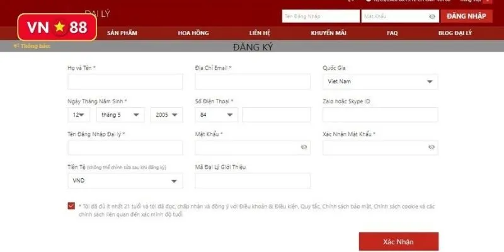Open the birth day dropdown showing 12
Image resolution: width=504 pixels, height=252 pixels.
(x=79, y=115)
